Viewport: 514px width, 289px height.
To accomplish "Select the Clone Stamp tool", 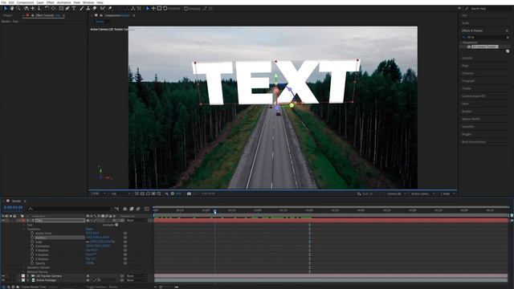I will click(x=88, y=9).
